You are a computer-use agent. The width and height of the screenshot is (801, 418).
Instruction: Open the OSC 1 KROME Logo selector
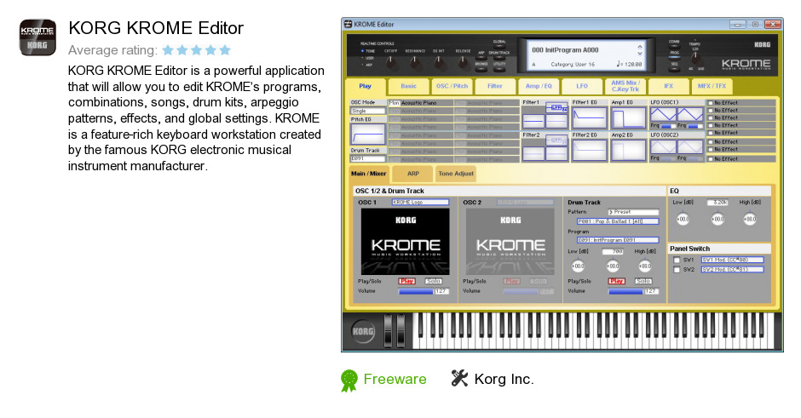(420, 202)
